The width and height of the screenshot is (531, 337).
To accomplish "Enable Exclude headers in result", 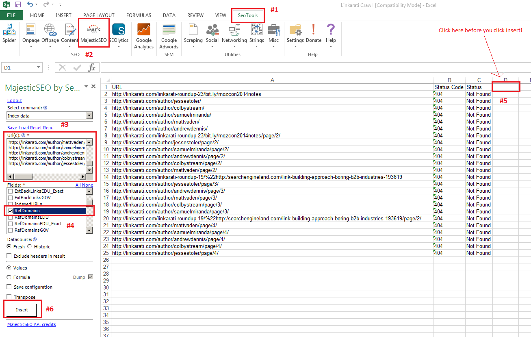I will coord(9,256).
